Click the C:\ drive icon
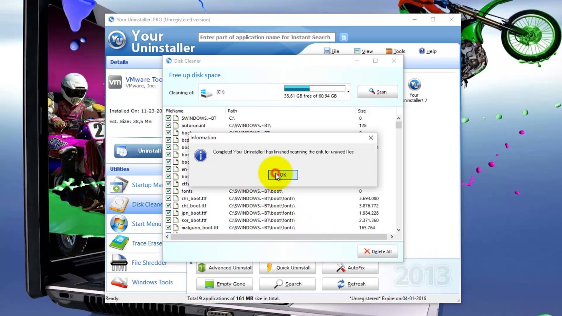 point(206,93)
